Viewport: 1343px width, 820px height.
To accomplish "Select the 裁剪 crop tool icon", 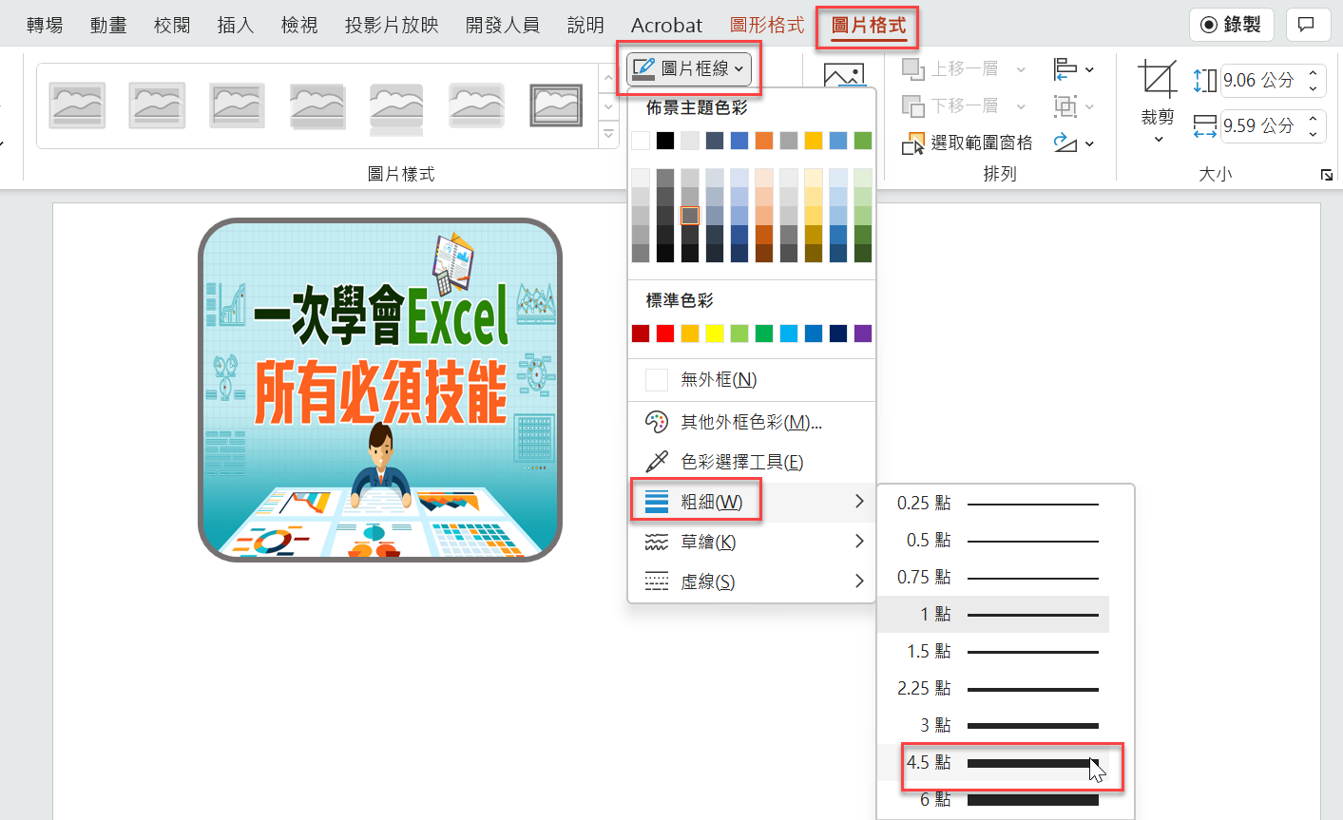I will (1158, 79).
